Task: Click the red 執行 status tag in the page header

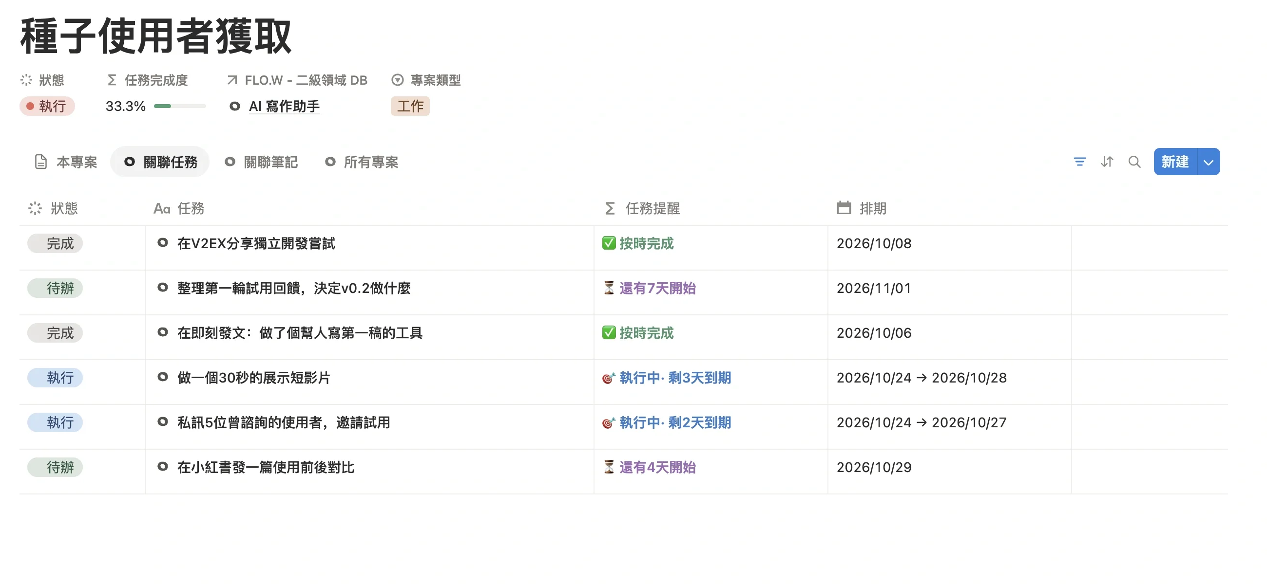Action: [47, 106]
